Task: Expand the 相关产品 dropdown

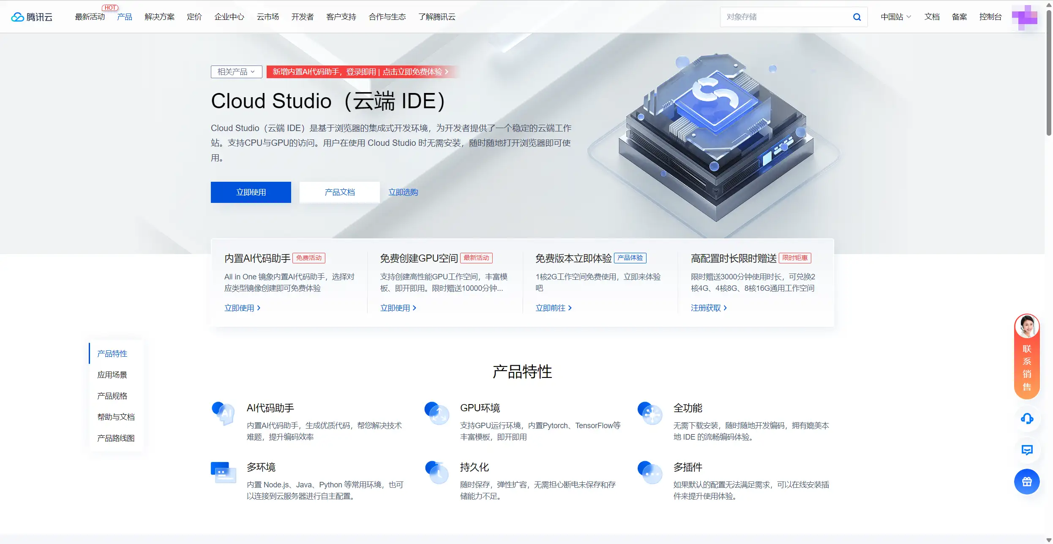Action: (236, 71)
